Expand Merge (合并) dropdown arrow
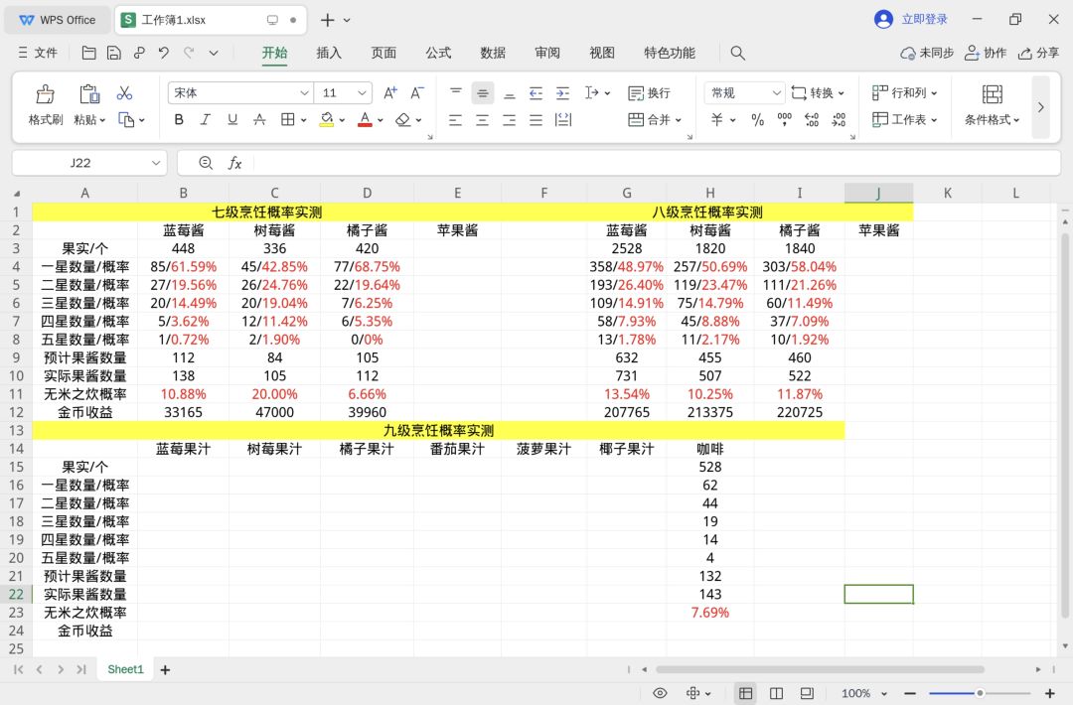The width and height of the screenshot is (1073, 705). [x=679, y=120]
